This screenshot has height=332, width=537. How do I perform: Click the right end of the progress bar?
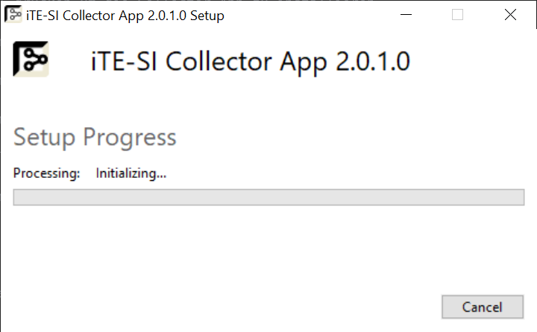[520, 197]
